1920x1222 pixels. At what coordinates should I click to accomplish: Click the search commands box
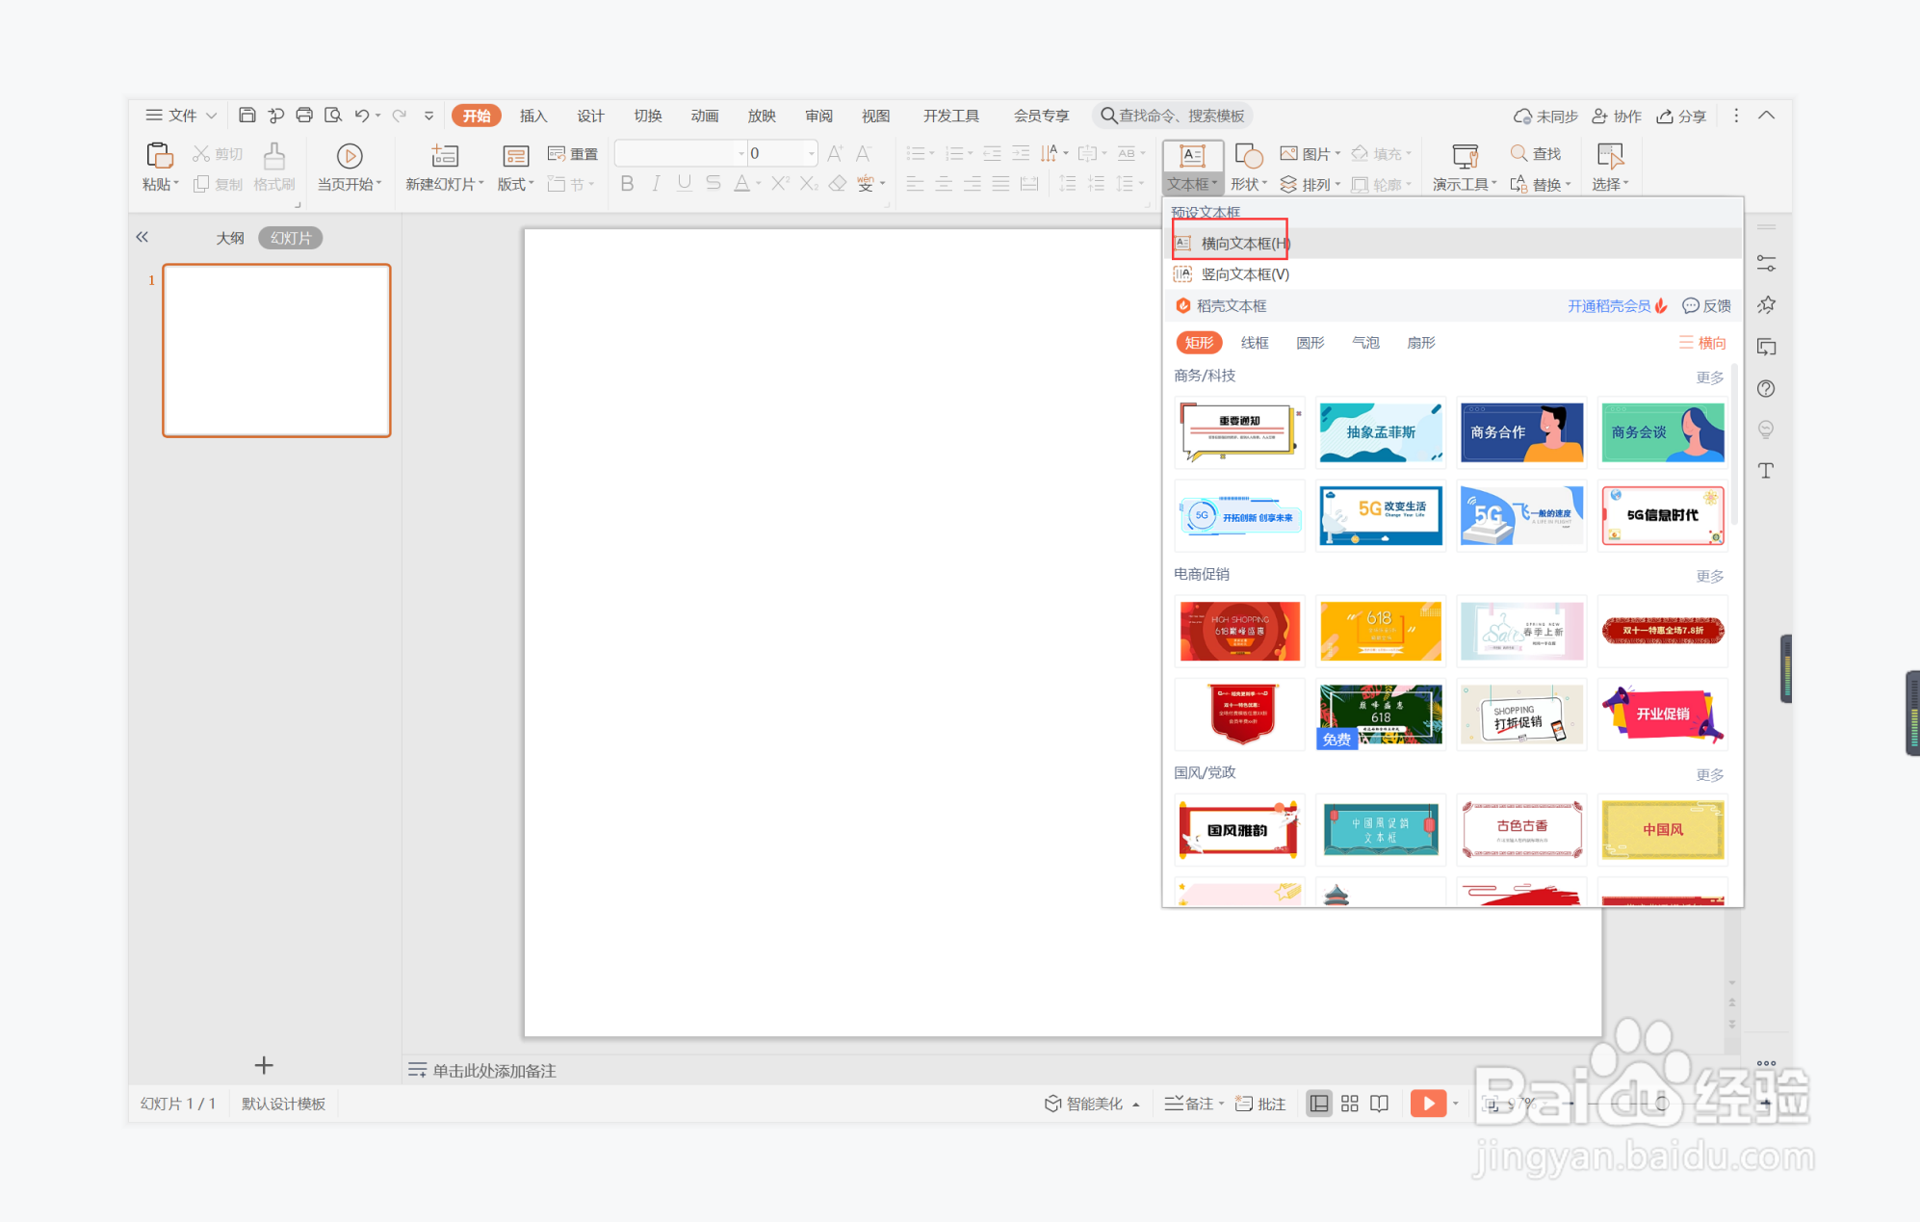pyautogui.click(x=1172, y=116)
